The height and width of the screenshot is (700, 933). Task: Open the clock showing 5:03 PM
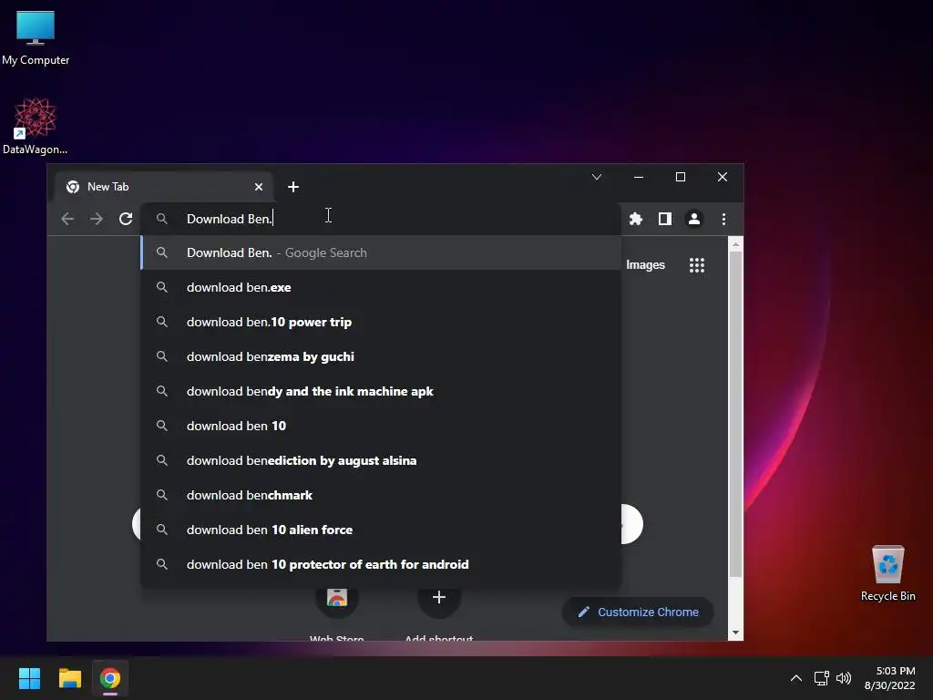[x=889, y=678]
